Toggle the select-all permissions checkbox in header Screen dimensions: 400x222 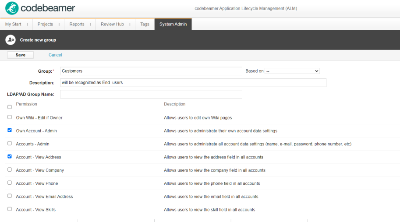10,107
